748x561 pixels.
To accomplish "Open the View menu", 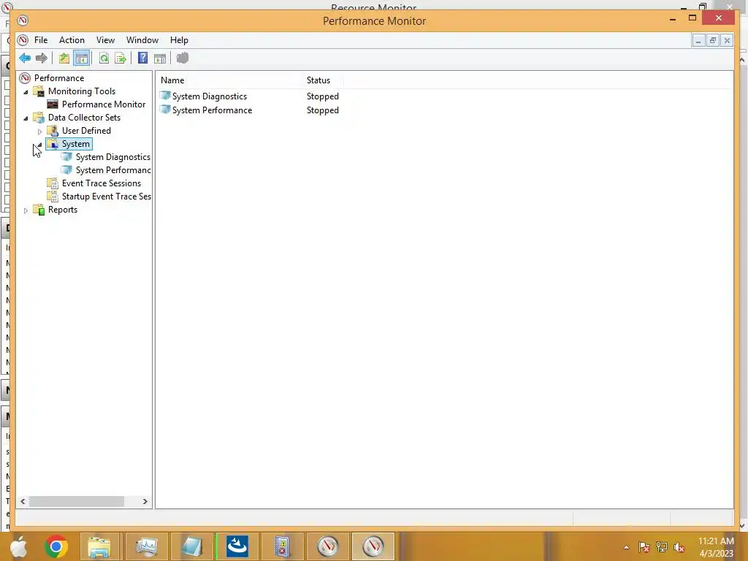I will point(105,40).
